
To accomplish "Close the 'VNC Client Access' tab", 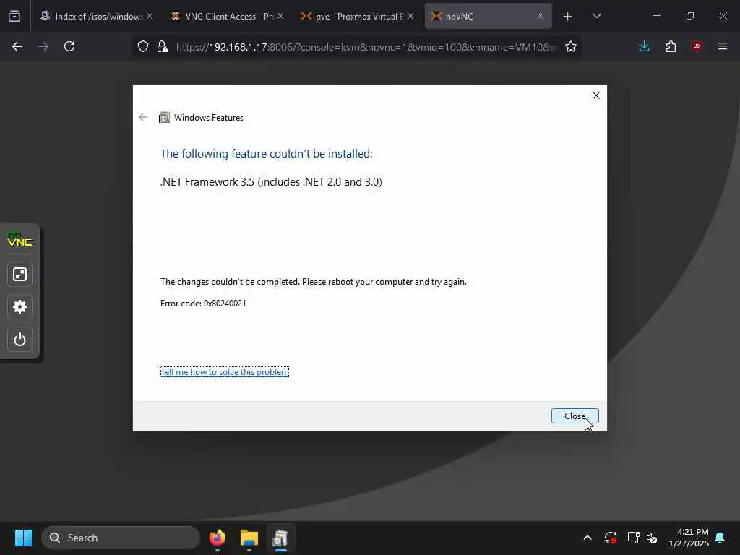I will point(280,16).
